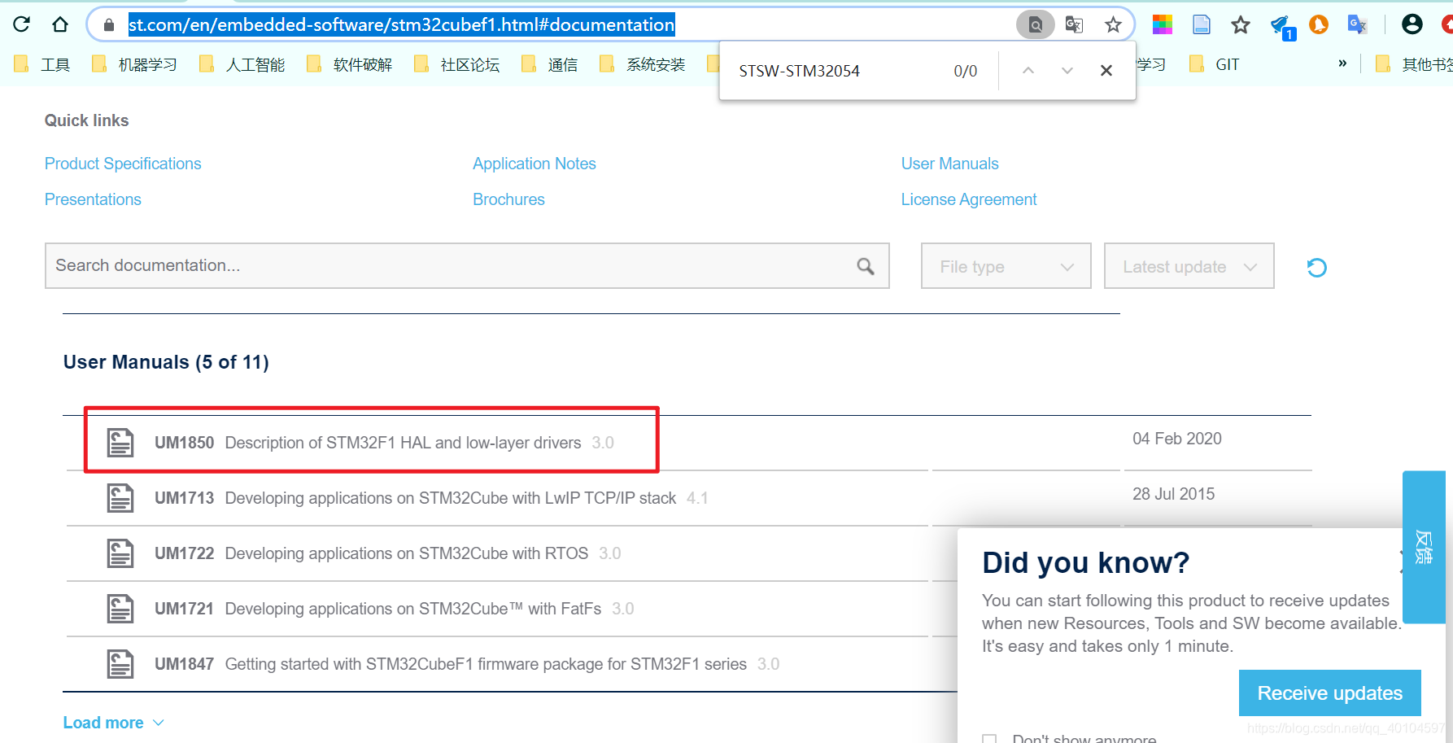The width and height of the screenshot is (1453, 743).
Task: Click the find bar text STSW-STM32054
Action: (799, 71)
